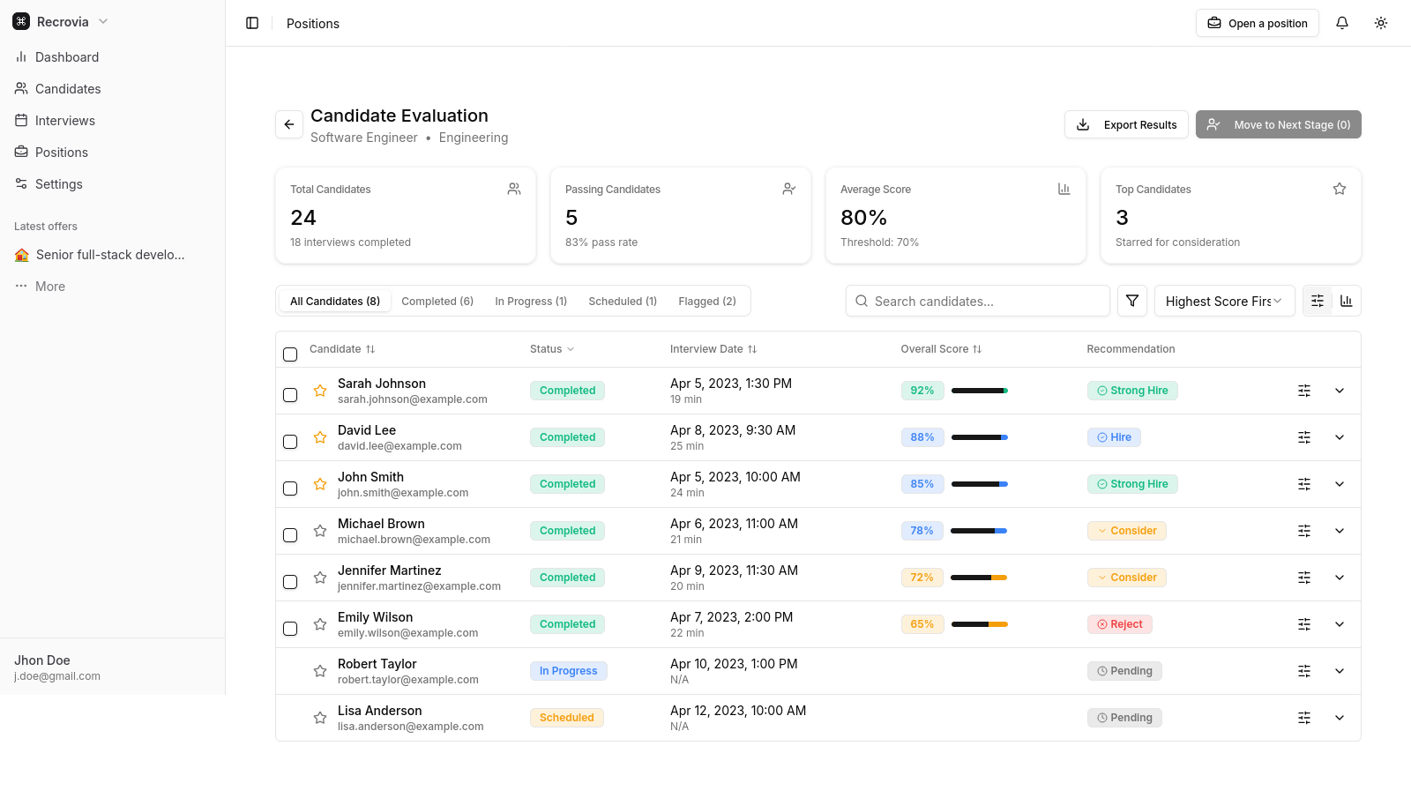Toggle the sidebar panel icon
Screen dimensions: 1411x798
(x=252, y=23)
